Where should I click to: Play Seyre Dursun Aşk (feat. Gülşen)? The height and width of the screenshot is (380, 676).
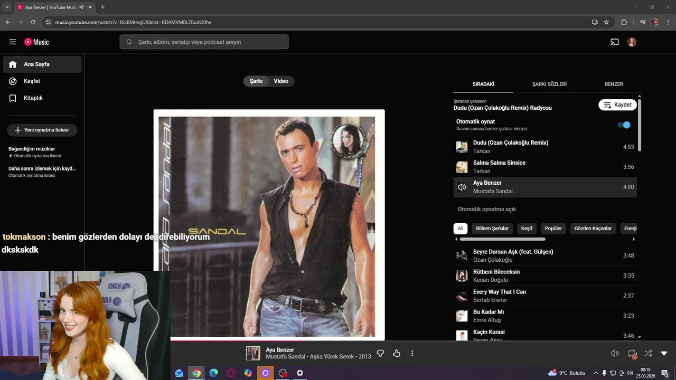(545, 256)
